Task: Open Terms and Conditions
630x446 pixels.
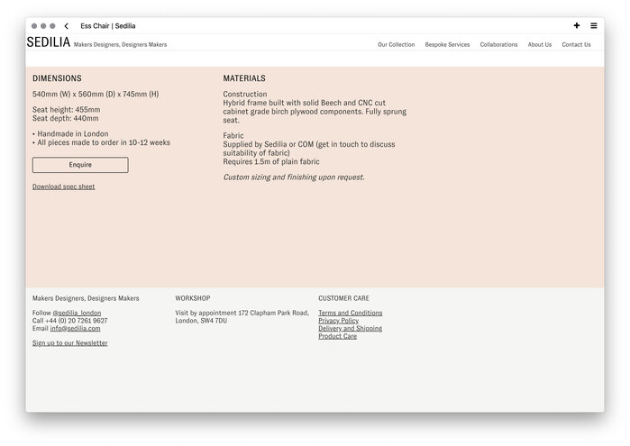Action: pos(351,313)
